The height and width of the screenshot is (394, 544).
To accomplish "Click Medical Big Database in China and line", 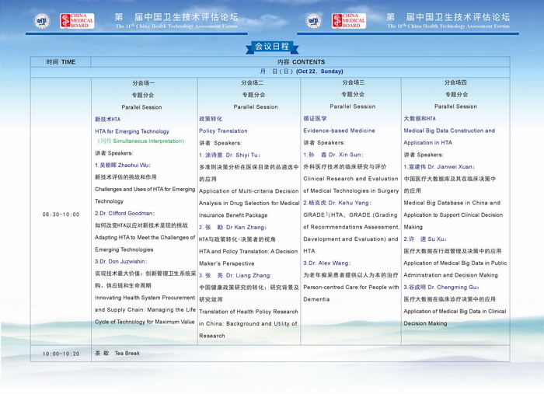I will [x=452, y=204].
